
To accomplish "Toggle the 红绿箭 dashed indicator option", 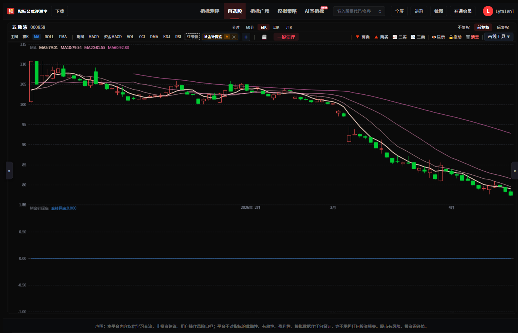I will 192,37.
